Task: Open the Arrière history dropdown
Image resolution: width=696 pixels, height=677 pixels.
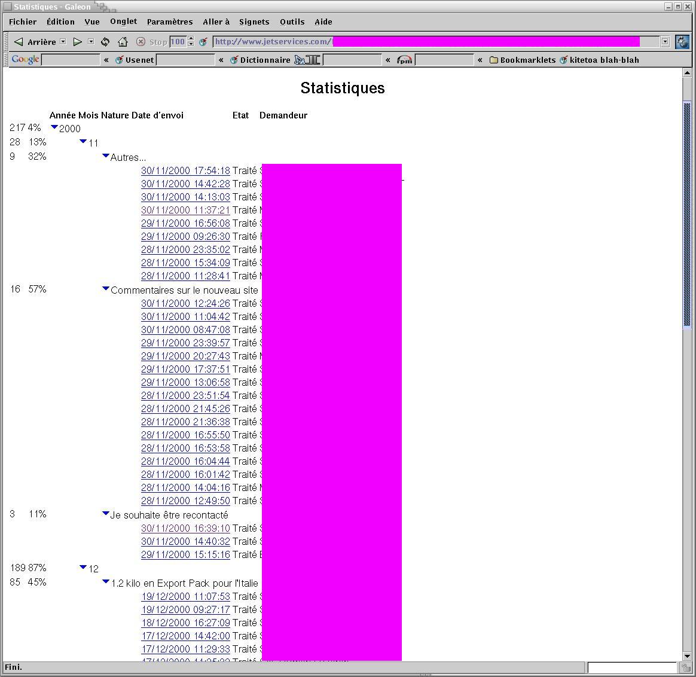Action: click(x=63, y=41)
